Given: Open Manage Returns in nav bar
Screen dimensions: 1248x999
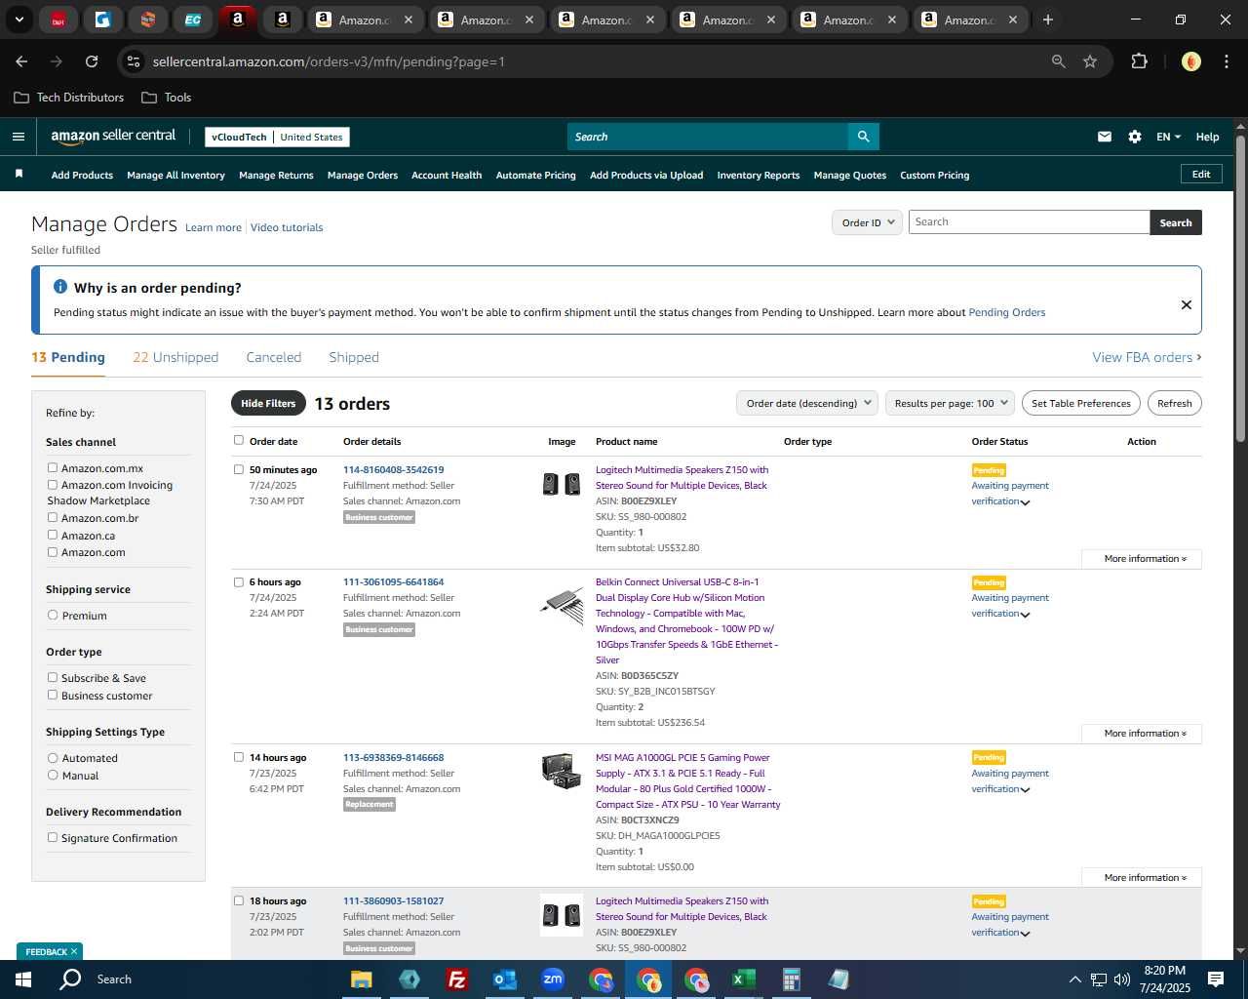Looking at the screenshot, I should (276, 176).
